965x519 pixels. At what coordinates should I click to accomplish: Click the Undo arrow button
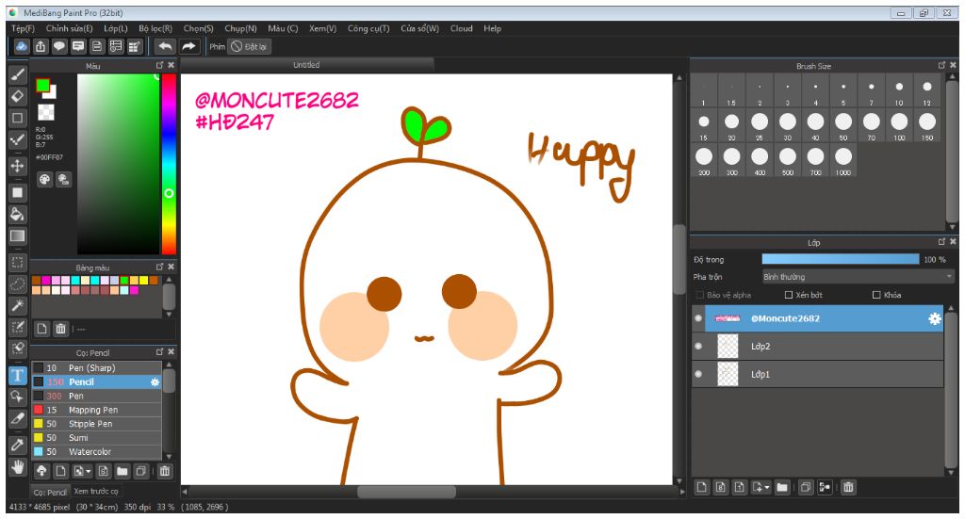(x=165, y=46)
